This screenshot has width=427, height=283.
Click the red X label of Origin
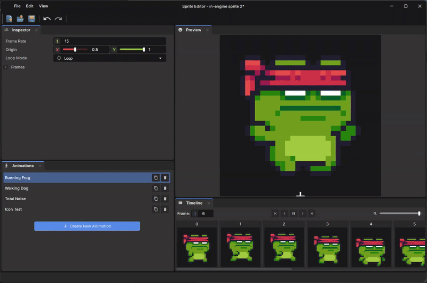pos(57,50)
